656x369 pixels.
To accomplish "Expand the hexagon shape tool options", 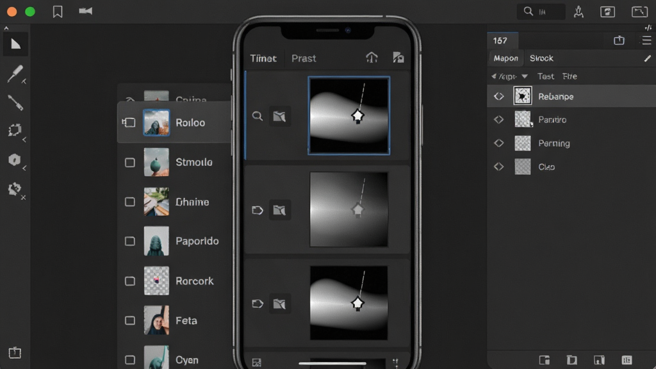I will click(x=24, y=168).
